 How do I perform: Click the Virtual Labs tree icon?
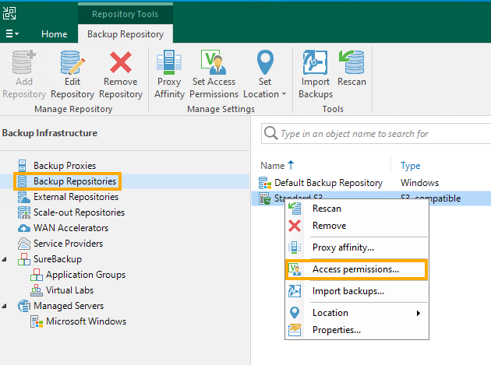37,290
